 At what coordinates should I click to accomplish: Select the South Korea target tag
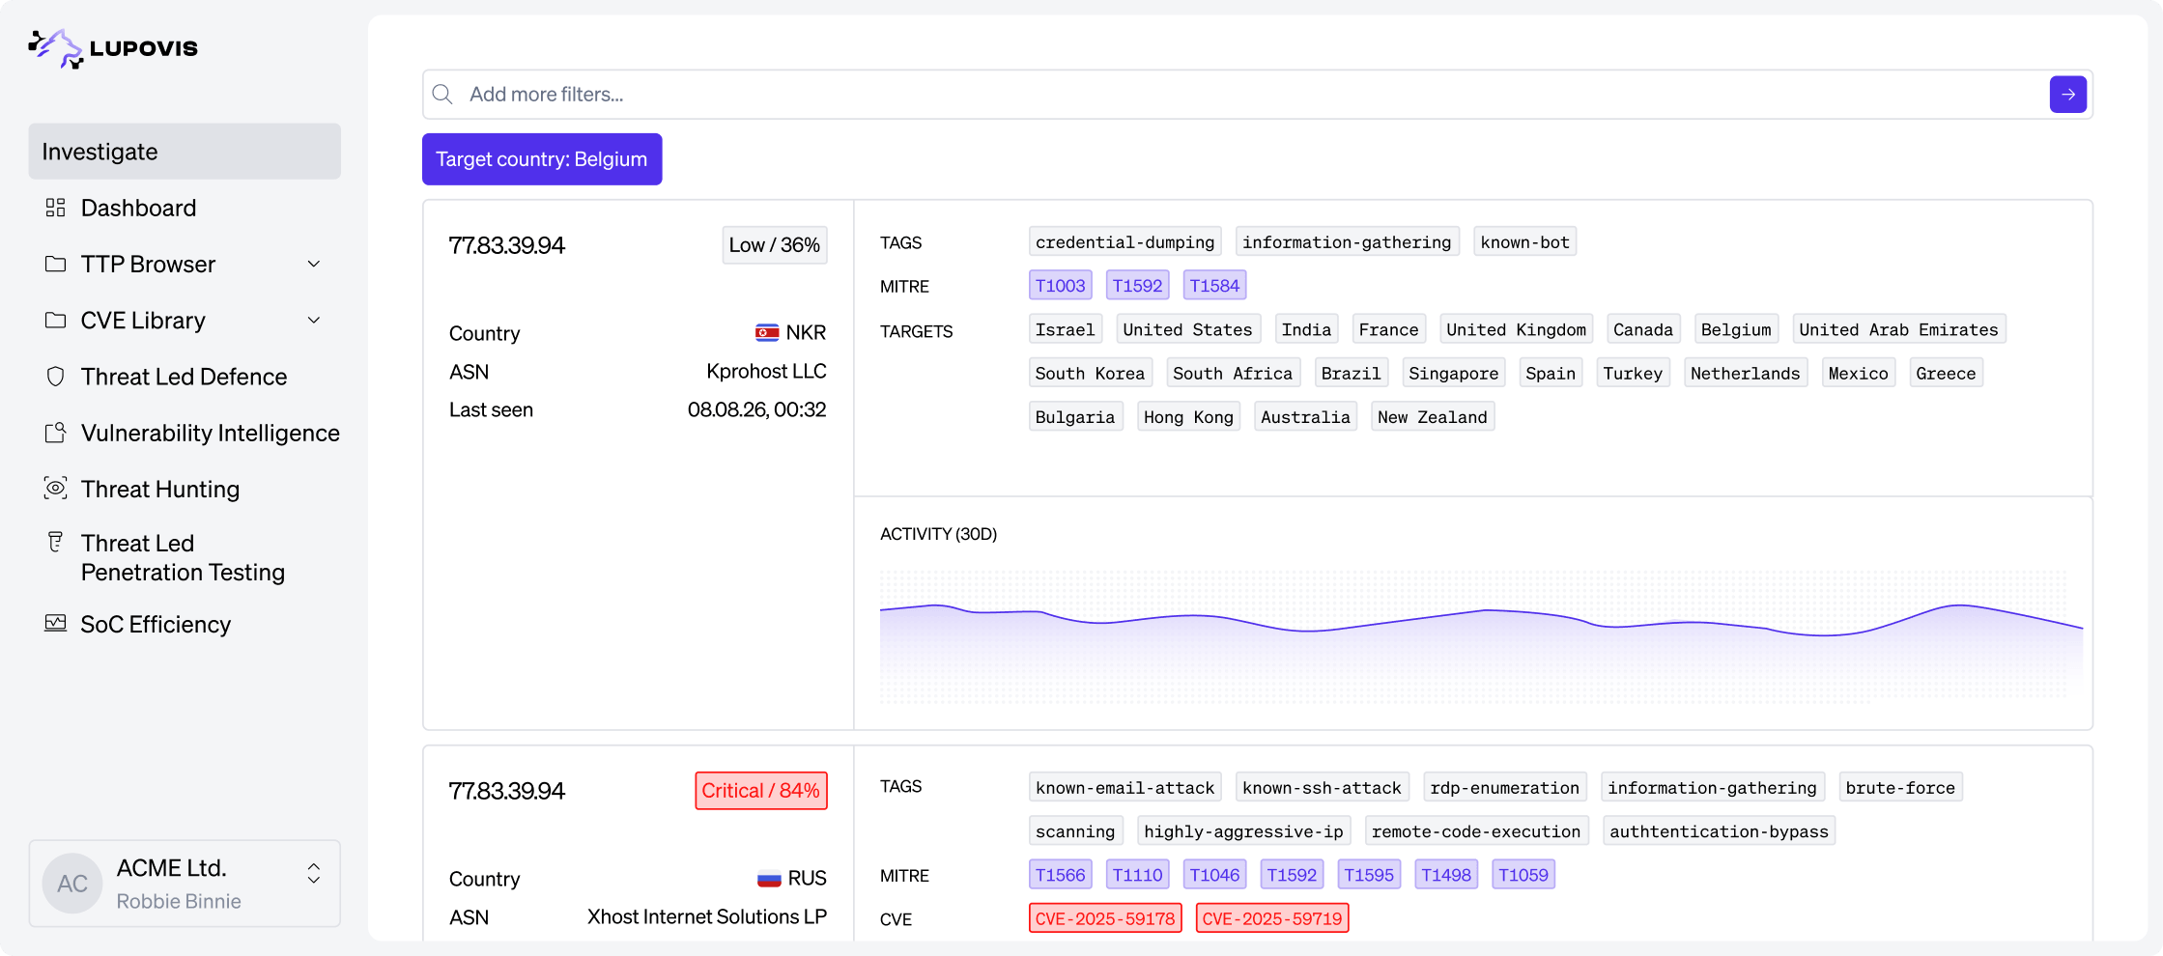tap(1091, 373)
